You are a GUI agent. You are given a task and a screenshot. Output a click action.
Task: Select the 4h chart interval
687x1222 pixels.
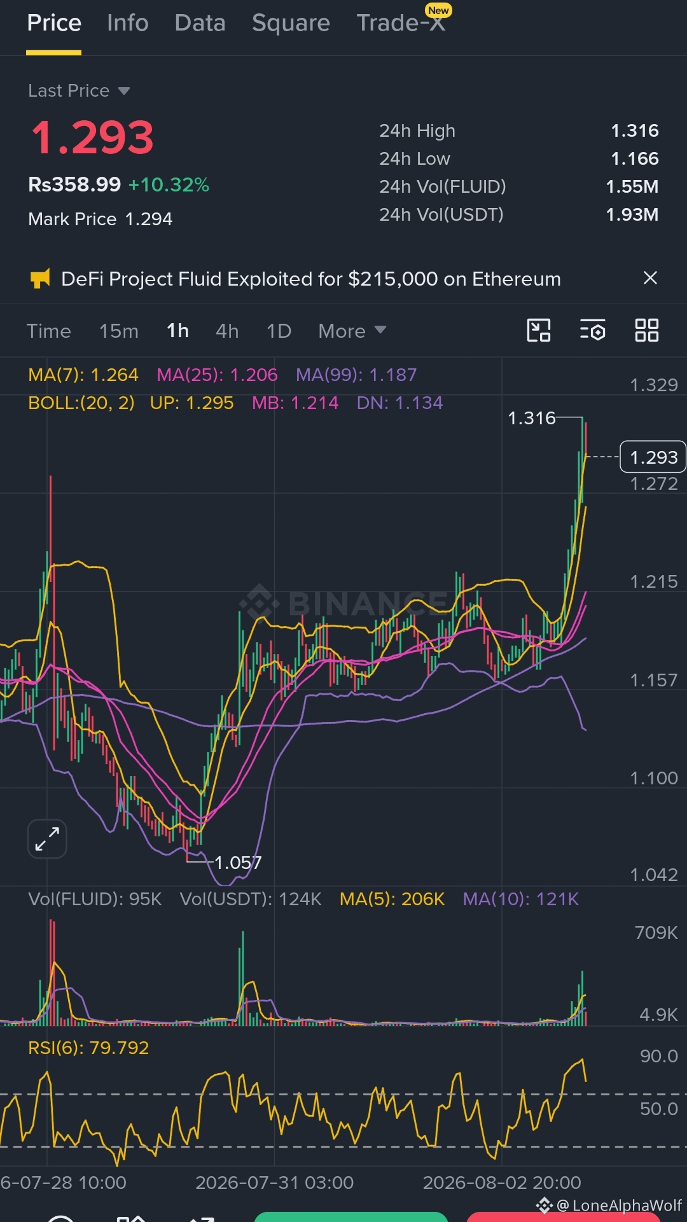[x=227, y=331]
